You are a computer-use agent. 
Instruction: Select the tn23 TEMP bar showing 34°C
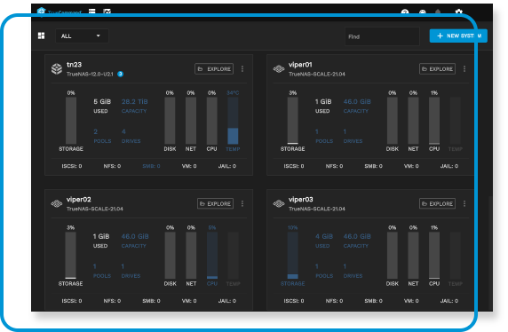point(233,121)
